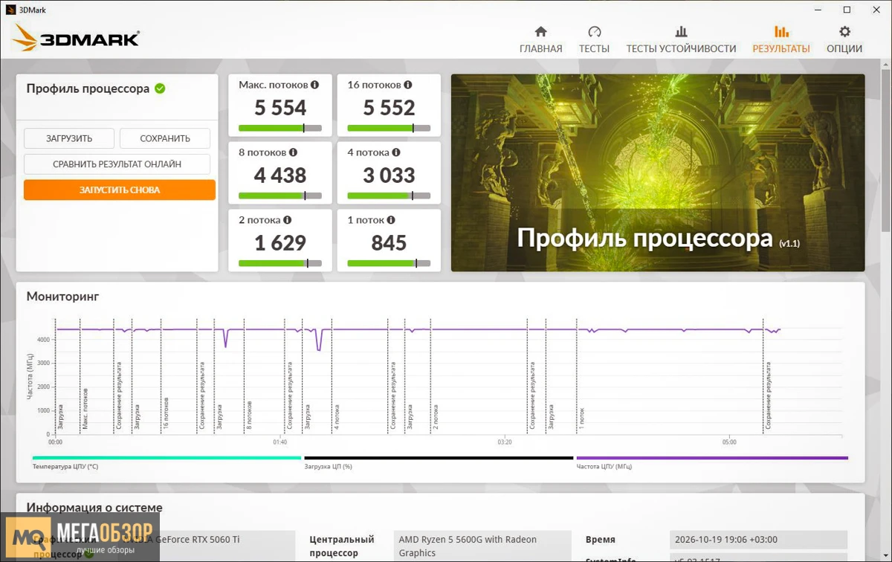Click info icon next to 1 поток

pos(391,220)
